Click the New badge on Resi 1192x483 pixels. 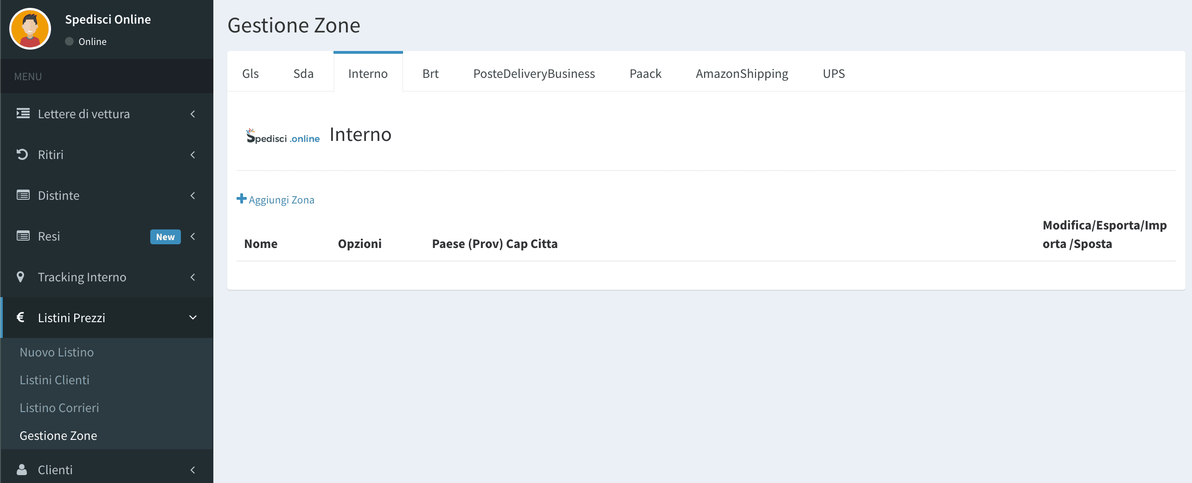[x=165, y=236]
